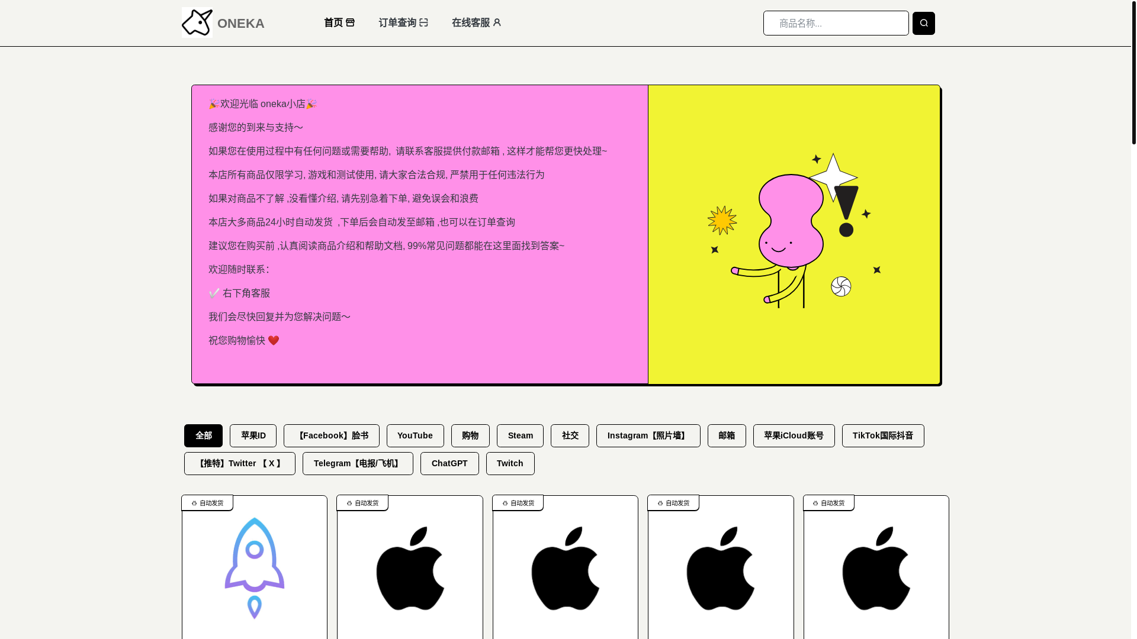Select the Twitch category

(x=510, y=463)
